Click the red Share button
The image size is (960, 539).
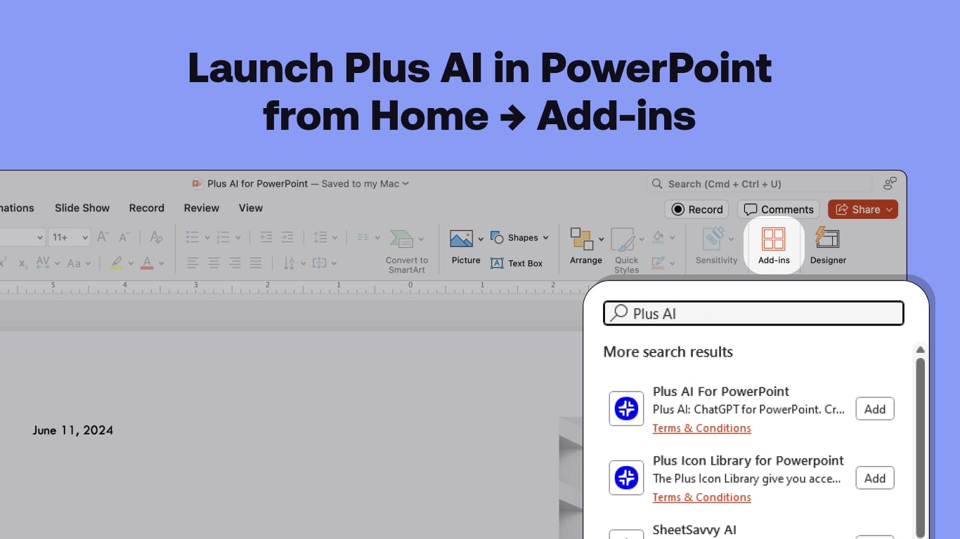click(863, 209)
